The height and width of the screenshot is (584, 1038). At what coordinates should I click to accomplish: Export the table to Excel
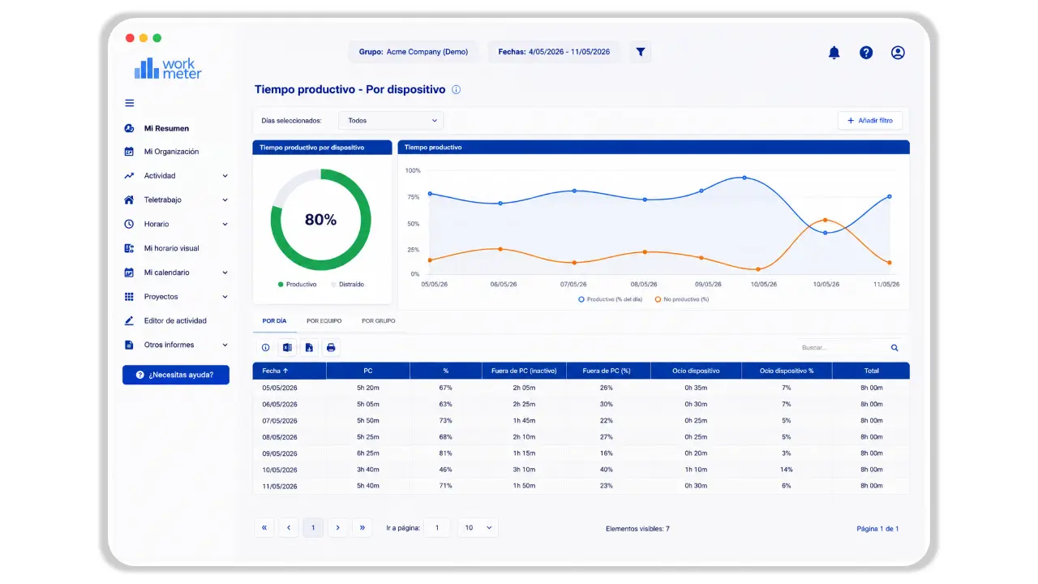286,347
